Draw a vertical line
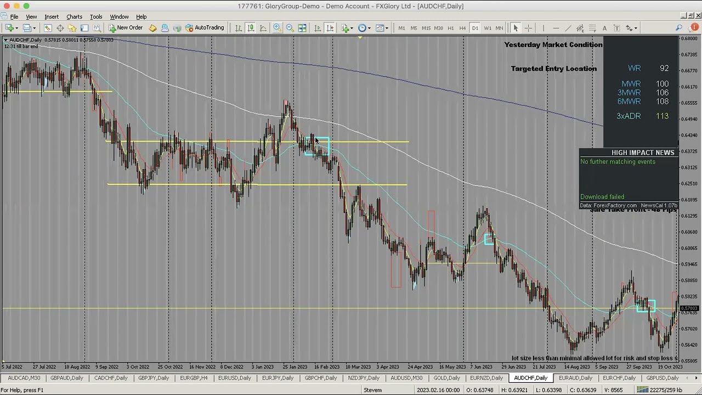 coord(544,28)
